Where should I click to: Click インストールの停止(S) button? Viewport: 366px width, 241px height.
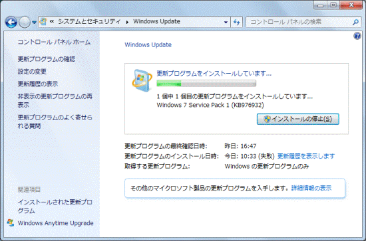298,119
